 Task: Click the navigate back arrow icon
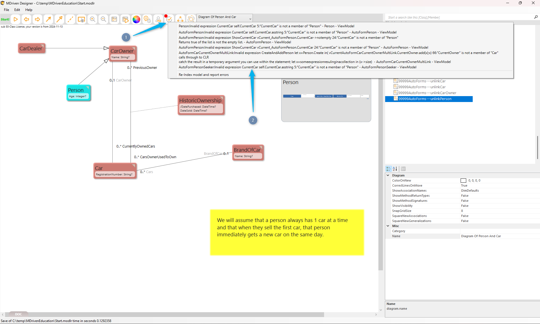(x=26, y=19)
